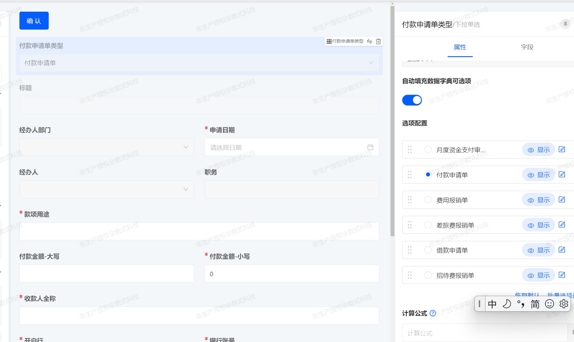This screenshot has height=342, width=574.
Task: Select 付款申请单 radio option
Action: 428,174
